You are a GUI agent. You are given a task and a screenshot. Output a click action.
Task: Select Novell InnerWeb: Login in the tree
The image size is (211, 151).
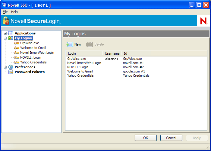[37, 53]
